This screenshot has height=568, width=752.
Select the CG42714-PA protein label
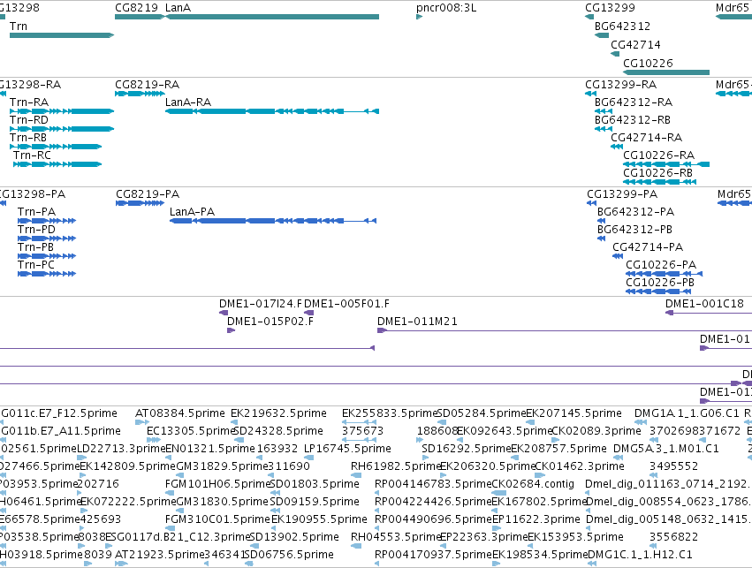click(x=648, y=247)
